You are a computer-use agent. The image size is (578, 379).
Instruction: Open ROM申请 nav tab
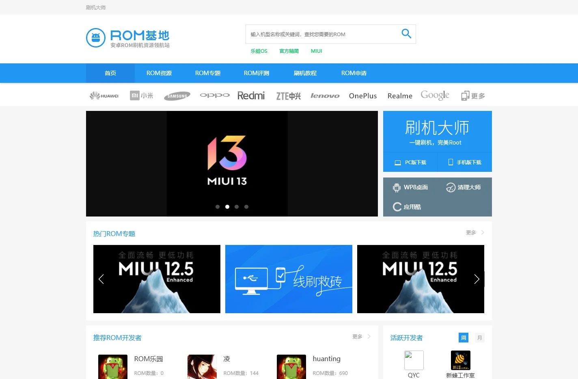pos(354,73)
